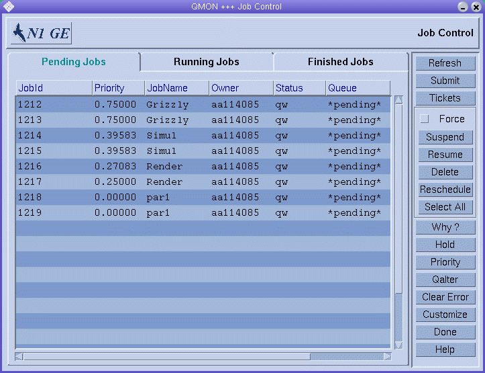Select job 1217 in the list
Viewport: 485px width, 373px height.
click(203, 182)
